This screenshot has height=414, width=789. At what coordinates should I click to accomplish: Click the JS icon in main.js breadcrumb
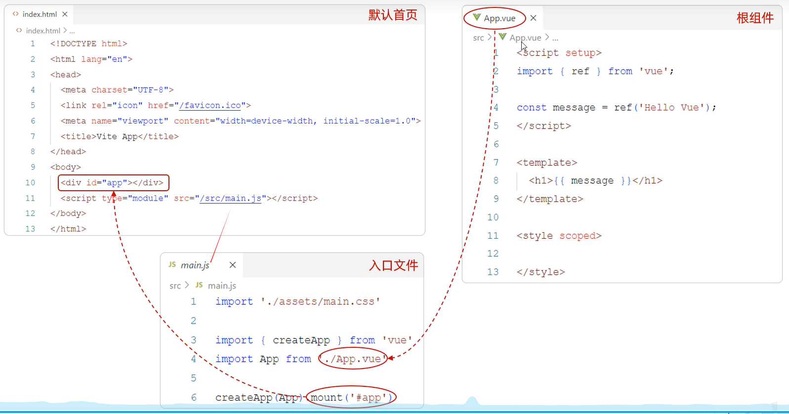(199, 285)
